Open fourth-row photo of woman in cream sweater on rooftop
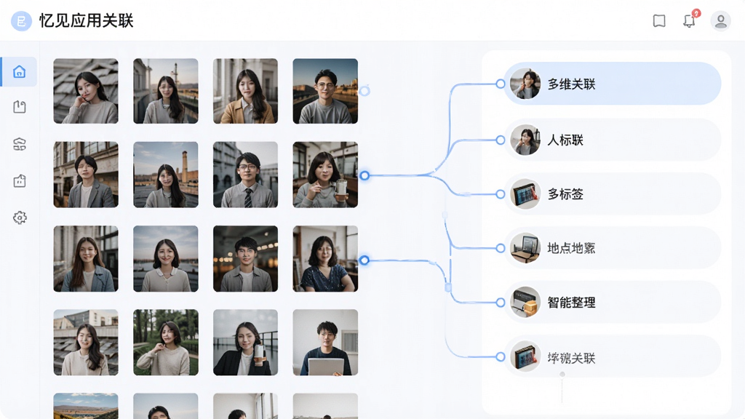Image resolution: width=745 pixels, height=419 pixels. click(x=86, y=343)
